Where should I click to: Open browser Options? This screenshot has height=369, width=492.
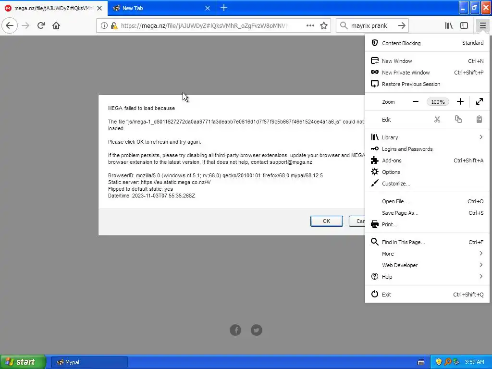427,172
